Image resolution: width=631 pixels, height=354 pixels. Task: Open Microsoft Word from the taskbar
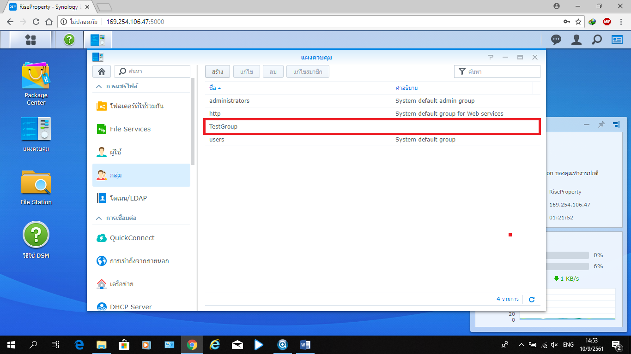pyautogui.click(x=305, y=344)
